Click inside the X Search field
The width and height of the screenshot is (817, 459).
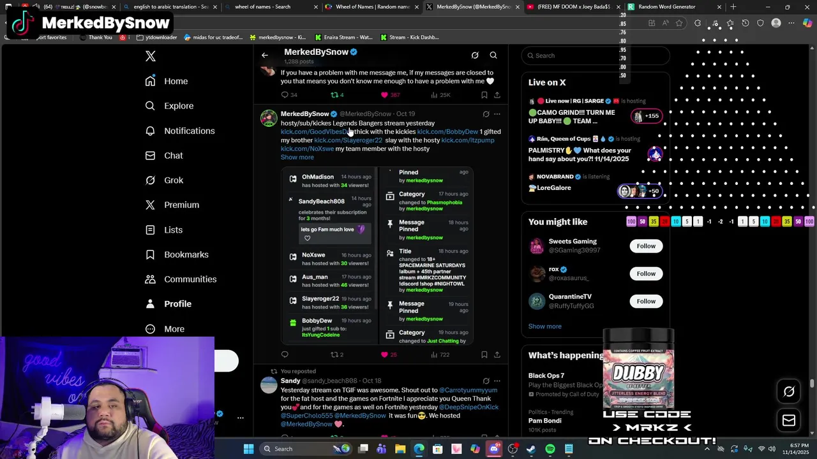(x=596, y=55)
